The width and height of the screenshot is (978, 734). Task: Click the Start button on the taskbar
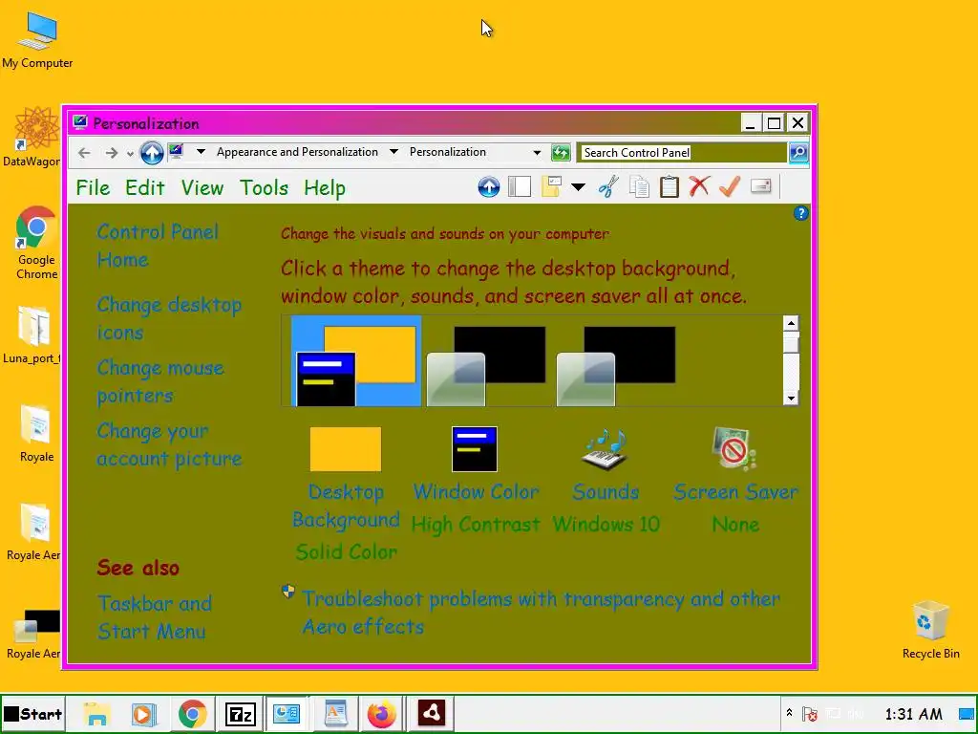click(x=32, y=713)
